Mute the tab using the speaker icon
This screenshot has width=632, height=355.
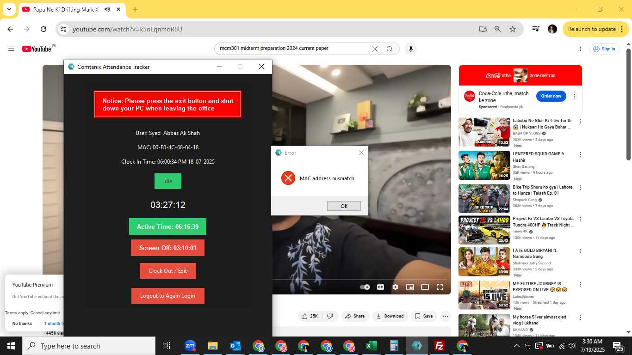107,9
